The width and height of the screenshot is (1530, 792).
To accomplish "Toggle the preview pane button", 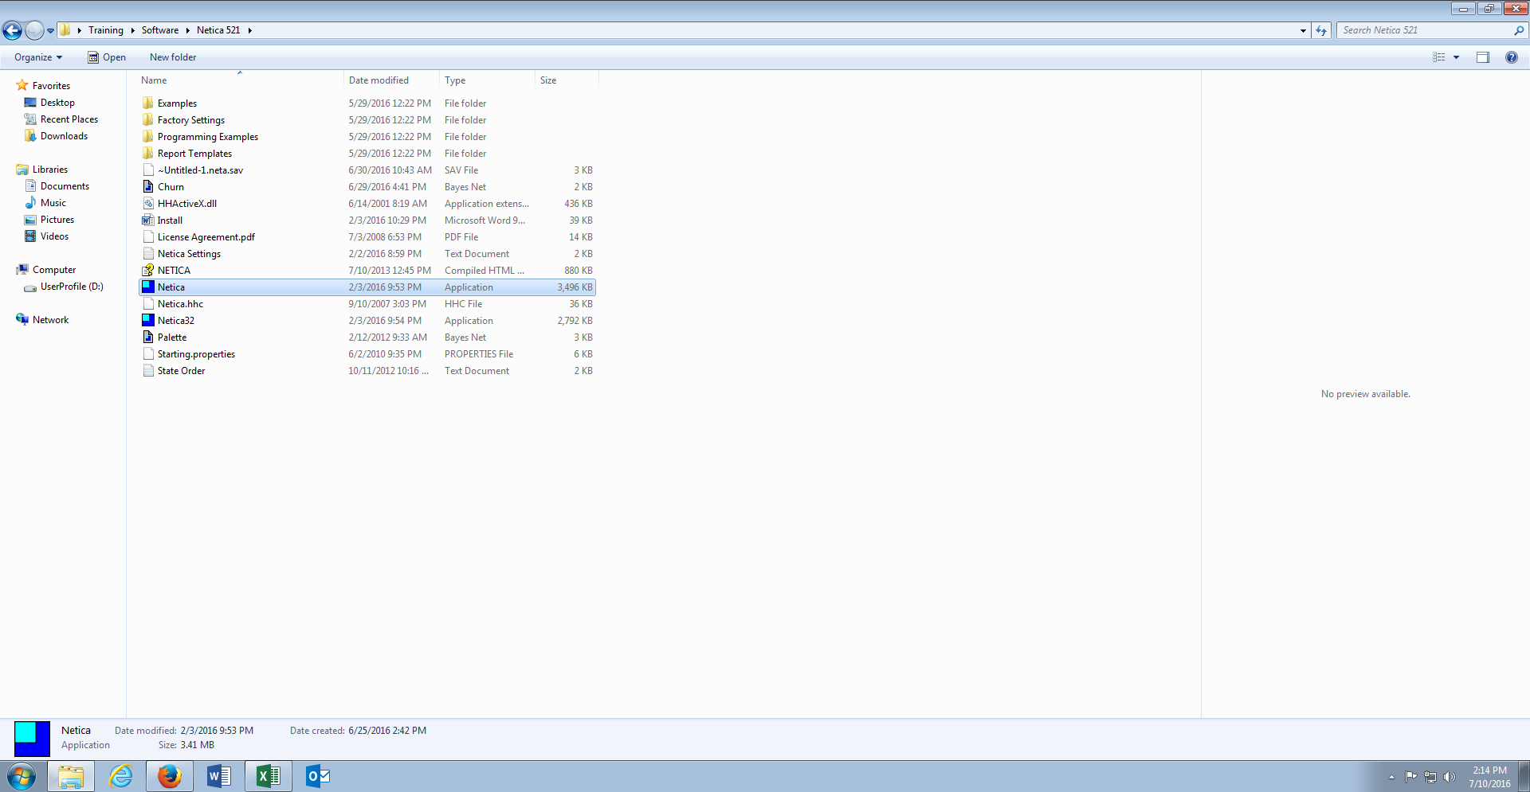I will (1482, 57).
